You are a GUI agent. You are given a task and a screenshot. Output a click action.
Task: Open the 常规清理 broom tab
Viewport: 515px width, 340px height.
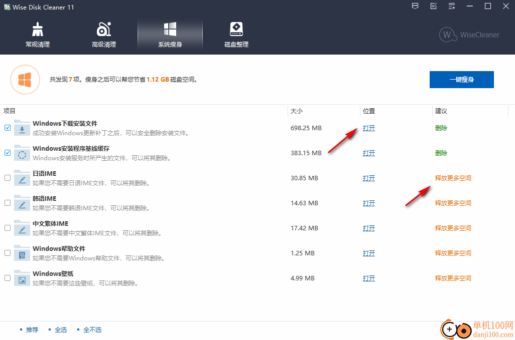coord(38,35)
